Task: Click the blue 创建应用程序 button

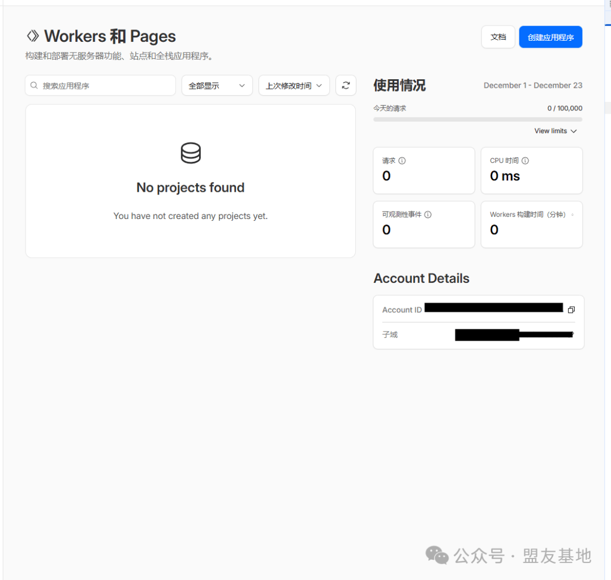Action: pos(550,37)
